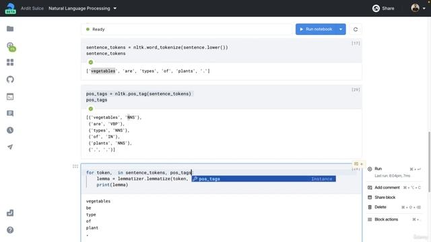The height and width of the screenshot is (242, 431).
Task: Click the refresh restart kernel icon
Action: 356,30
